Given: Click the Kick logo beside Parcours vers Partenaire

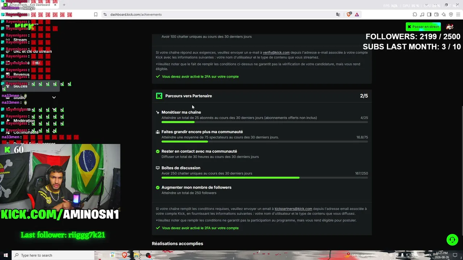Looking at the screenshot, I should (159, 96).
